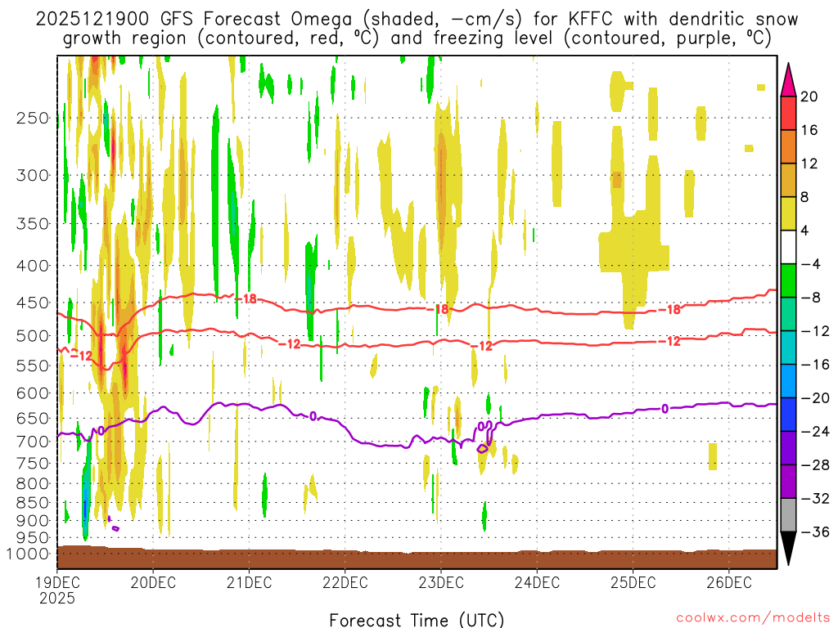Select the 21DEC date tick label
838x628 pixels.
(x=249, y=582)
